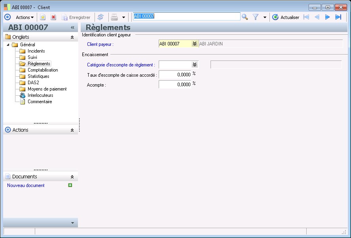Image resolution: width=351 pixels, height=238 pixels.
Task: Open the DAS2 tab
Action: pos(33,83)
